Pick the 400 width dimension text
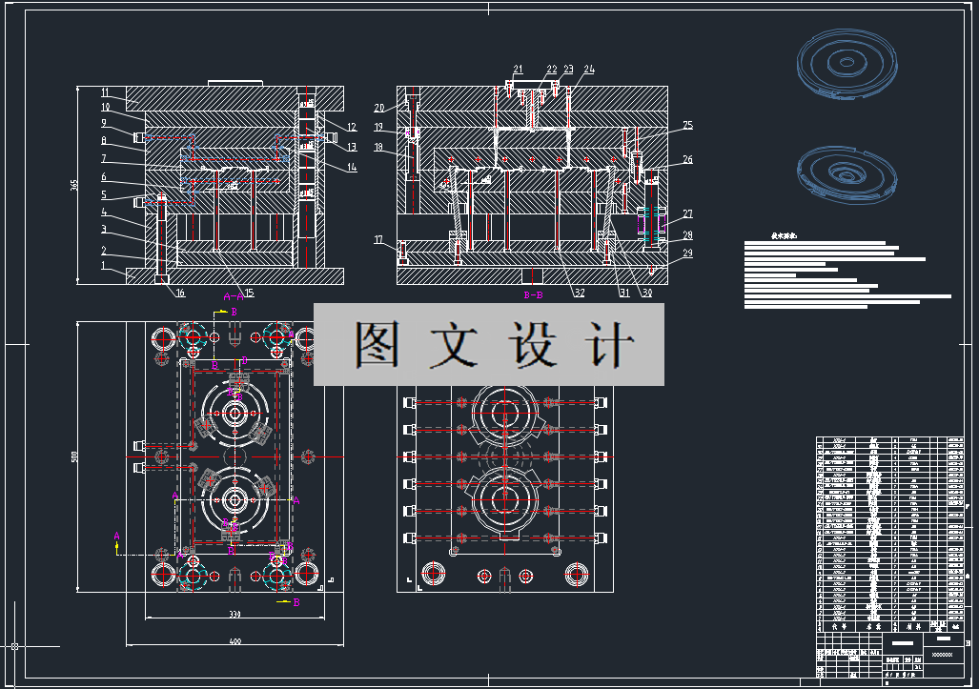 (235, 641)
